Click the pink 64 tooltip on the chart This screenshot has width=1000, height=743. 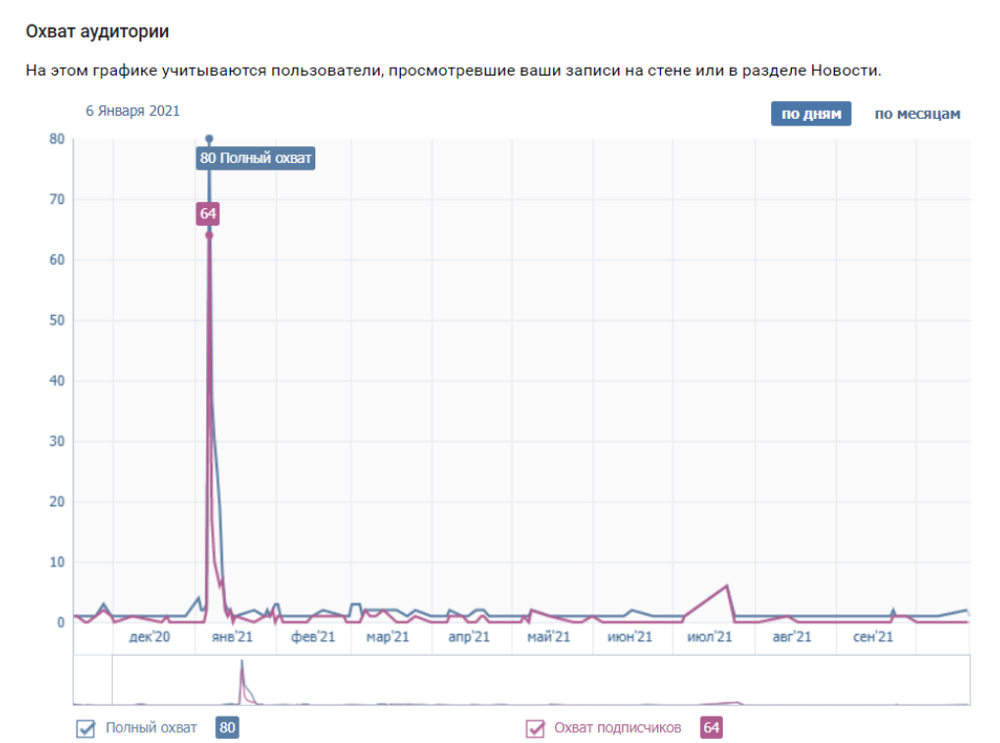[208, 213]
